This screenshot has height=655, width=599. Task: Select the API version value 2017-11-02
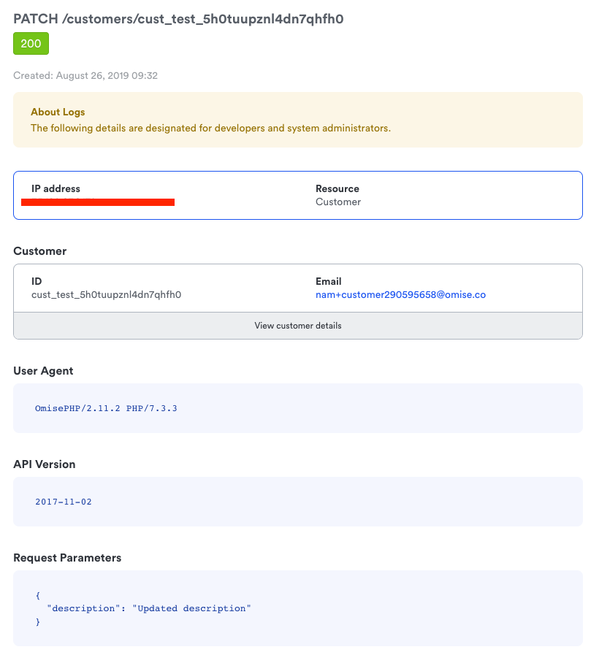(x=63, y=502)
